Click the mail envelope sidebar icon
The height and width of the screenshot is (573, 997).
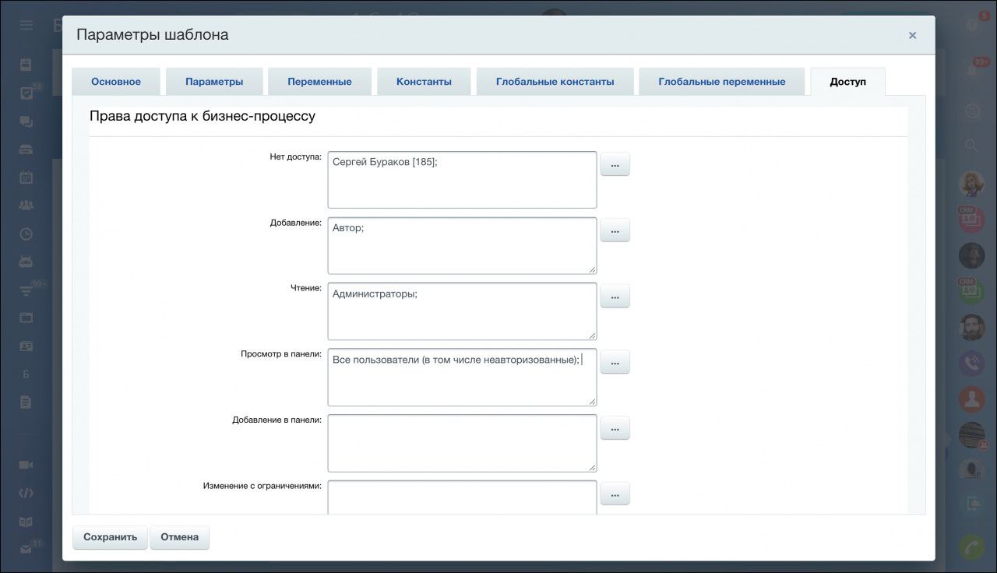click(x=26, y=549)
